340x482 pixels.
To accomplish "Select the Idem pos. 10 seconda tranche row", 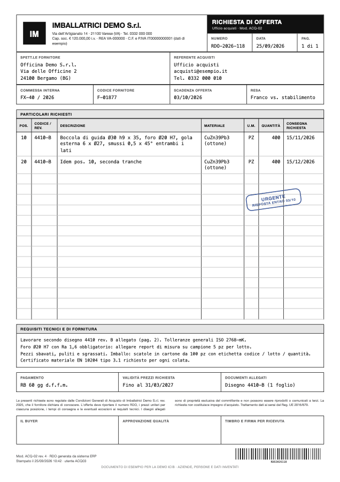I will pos(170,165).
